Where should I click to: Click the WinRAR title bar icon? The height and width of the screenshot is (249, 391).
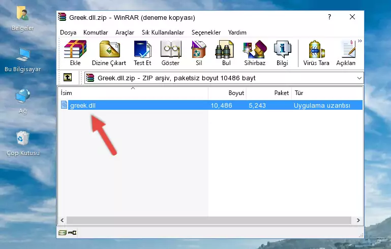(x=62, y=17)
